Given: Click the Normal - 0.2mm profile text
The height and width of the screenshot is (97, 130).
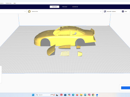Looking at the screenshot, I should 111,11.
